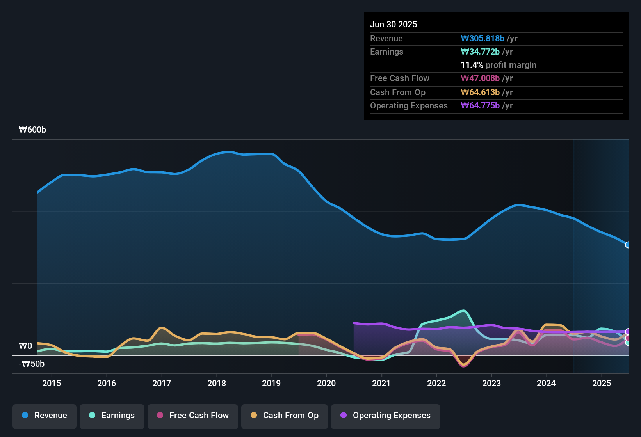Click the pink Free Cash Flow legend dot

[x=160, y=416]
